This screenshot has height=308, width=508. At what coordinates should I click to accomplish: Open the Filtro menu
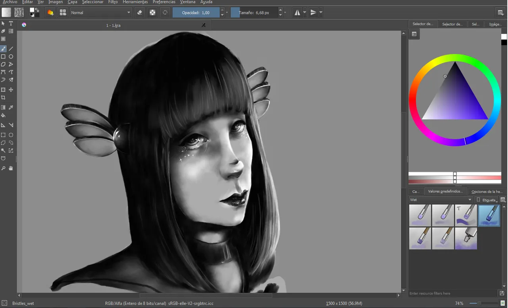pyautogui.click(x=113, y=2)
